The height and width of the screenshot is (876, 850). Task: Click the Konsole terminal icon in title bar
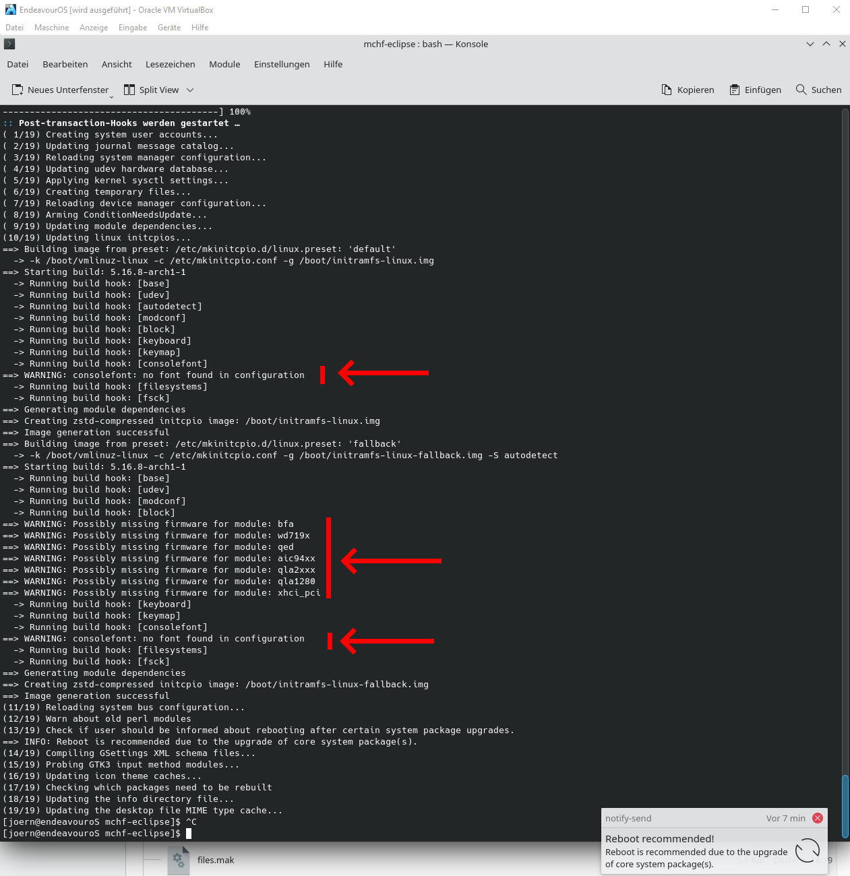click(x=9, y=44)
